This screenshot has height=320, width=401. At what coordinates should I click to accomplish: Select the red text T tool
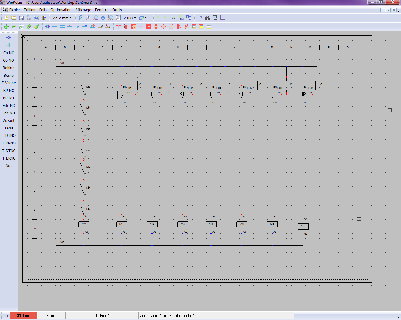click(x=118, y=27)
